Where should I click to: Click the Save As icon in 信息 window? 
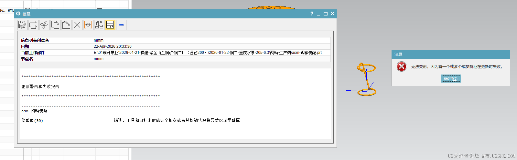point(22,25)
